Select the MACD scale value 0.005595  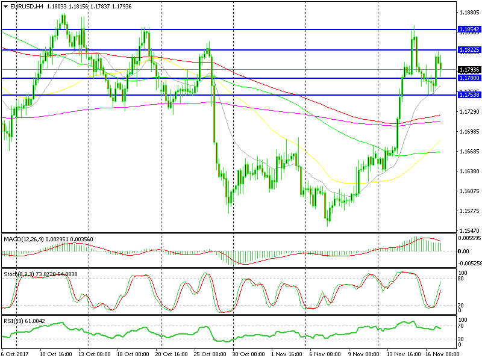[469, 238]
